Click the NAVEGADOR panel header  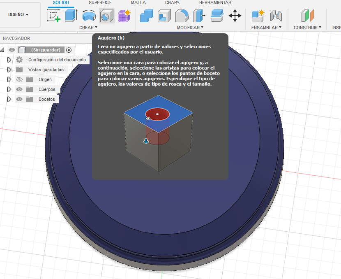click(16, 38)
